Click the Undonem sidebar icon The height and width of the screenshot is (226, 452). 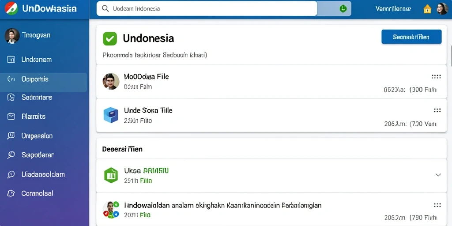click(x=11, y=60)
